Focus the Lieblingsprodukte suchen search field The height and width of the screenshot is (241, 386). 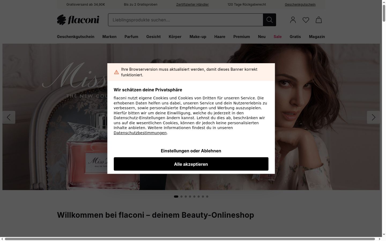tap(185, 20)
